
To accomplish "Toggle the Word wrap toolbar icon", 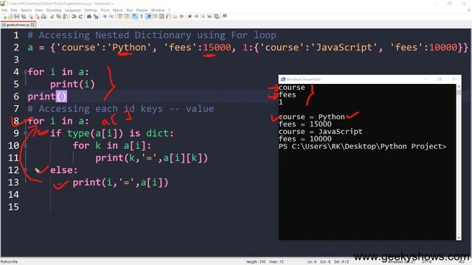I will 134,16.
